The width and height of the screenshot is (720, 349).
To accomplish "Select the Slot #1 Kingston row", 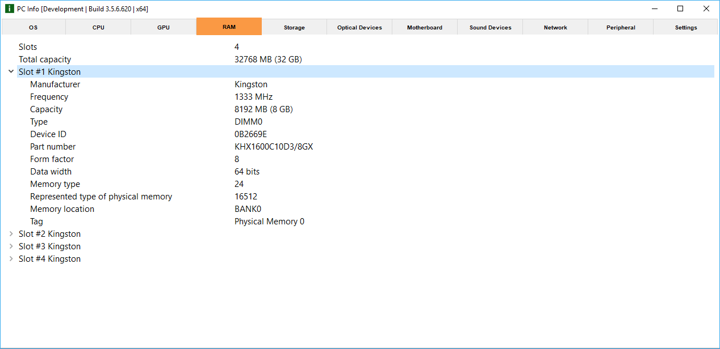I will pyautogui.click(x=366, y=72).
